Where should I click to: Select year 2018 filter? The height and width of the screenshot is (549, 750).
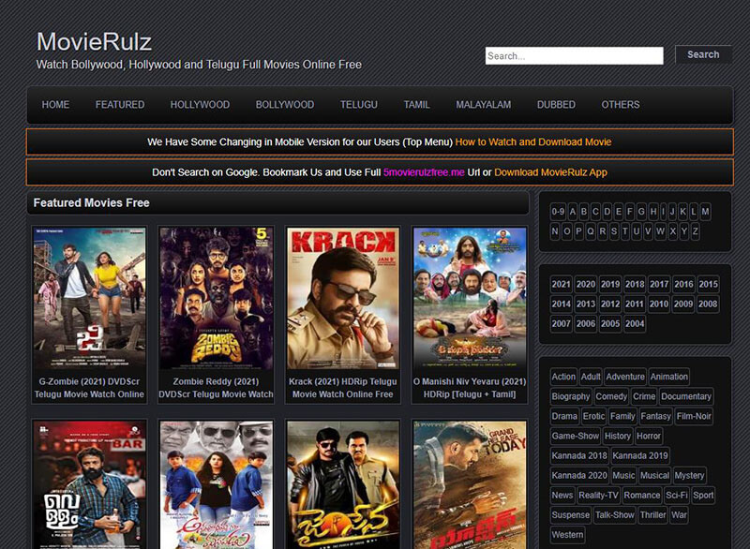[x=635, y=284]
